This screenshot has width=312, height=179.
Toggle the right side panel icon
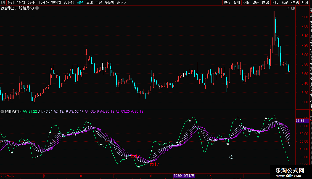[293, 8]
